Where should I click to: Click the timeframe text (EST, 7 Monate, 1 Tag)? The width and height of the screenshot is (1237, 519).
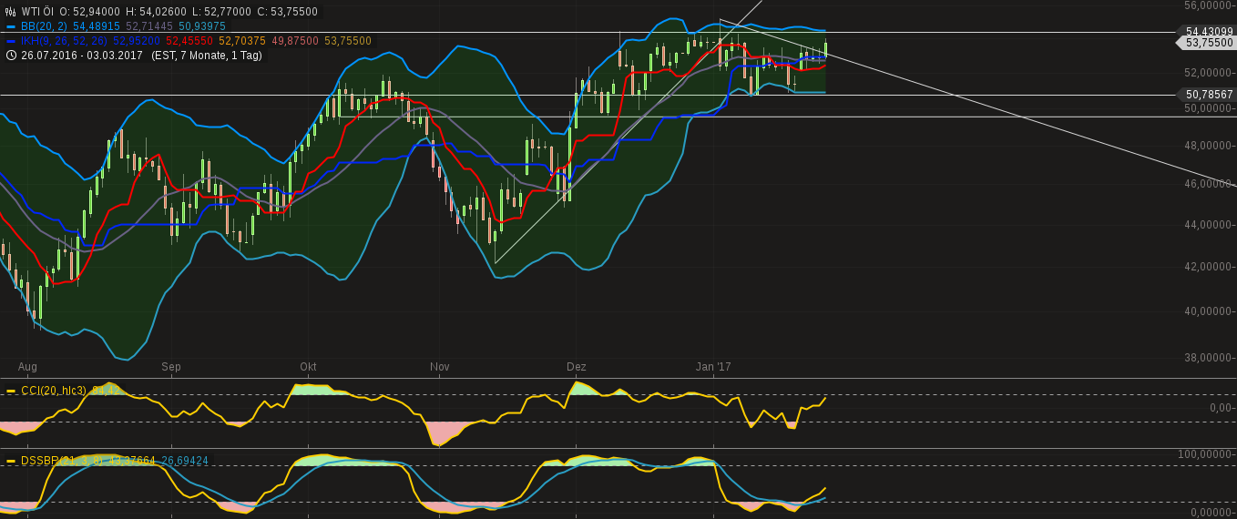click(x=206, y=55)
